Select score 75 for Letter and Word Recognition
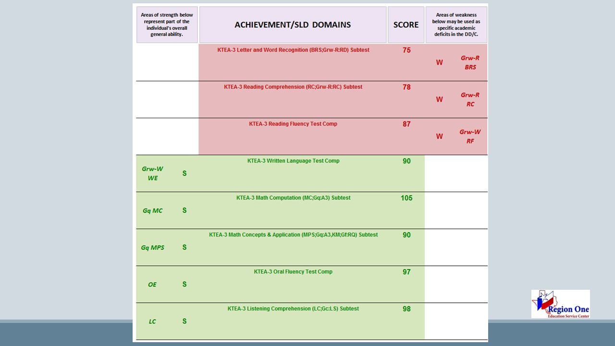The image size is (615, 346). click(406, 50)
